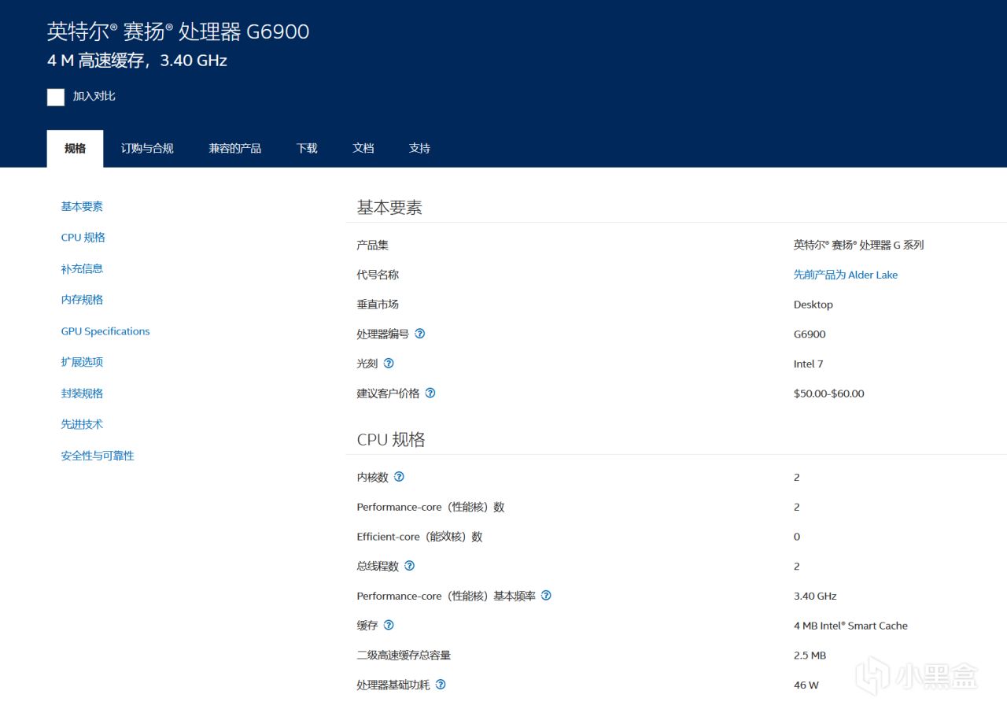
Task: Click the 处理器基础功耗 row label
Action: [393, 685]
